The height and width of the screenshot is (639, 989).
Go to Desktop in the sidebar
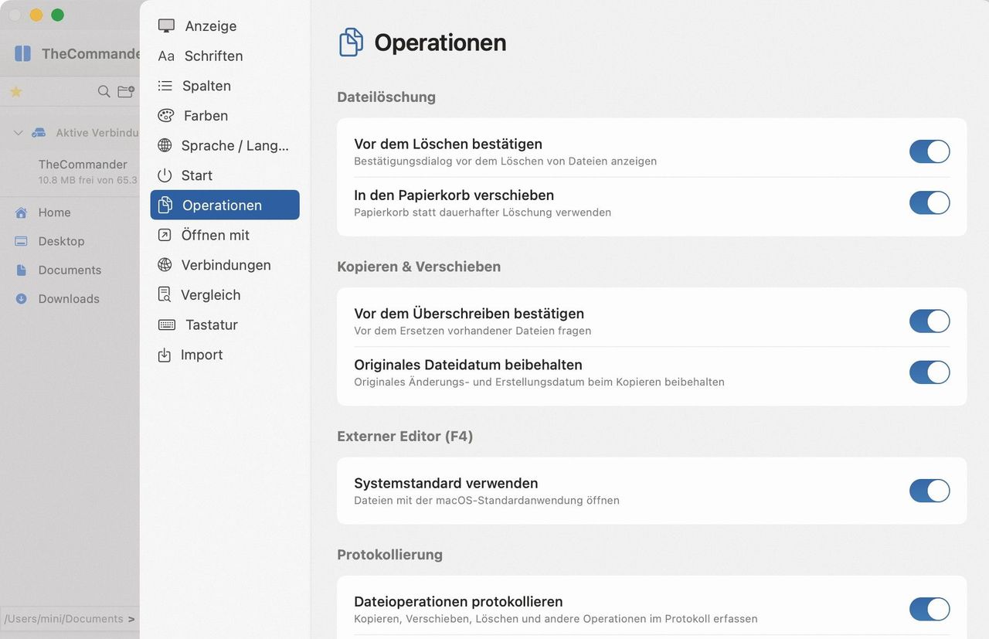click(70, 241)
